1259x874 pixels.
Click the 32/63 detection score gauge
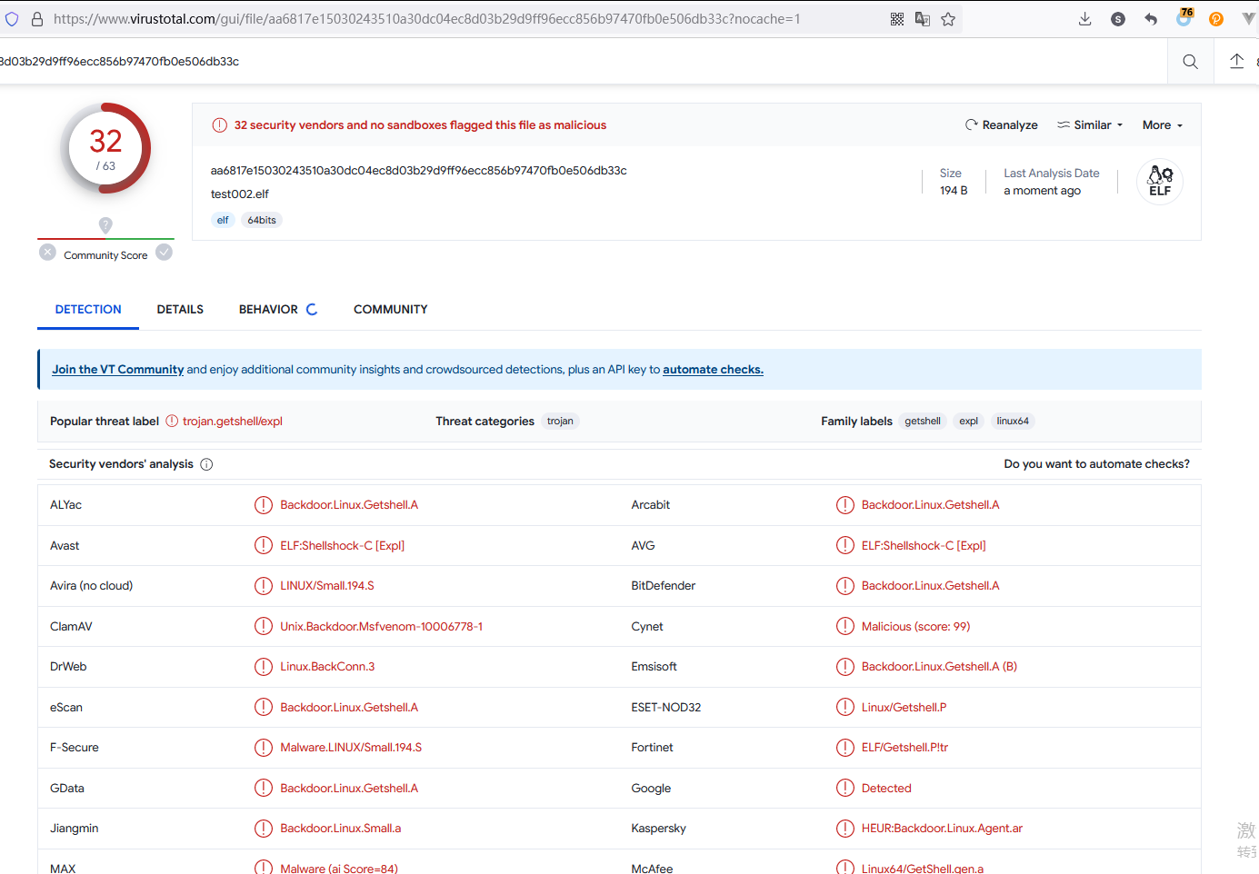tap(105, 148)
